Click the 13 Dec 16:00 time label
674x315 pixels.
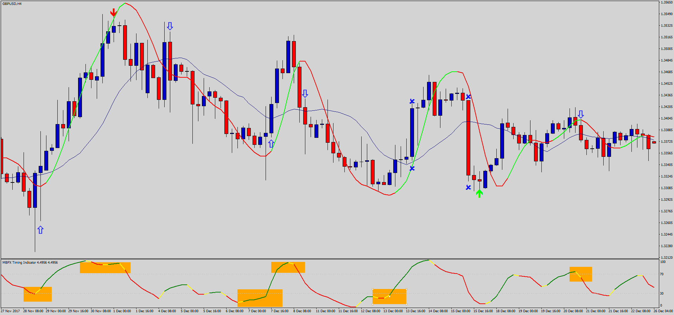click(416, 311)
